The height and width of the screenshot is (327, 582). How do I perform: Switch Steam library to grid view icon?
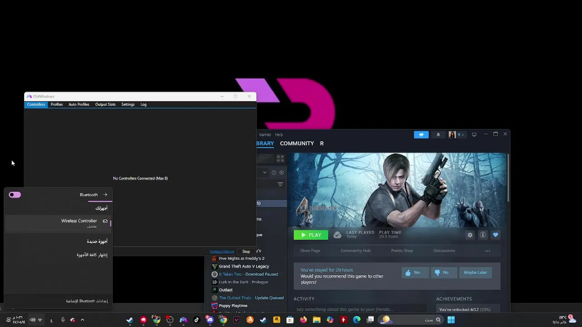(280, 159)
